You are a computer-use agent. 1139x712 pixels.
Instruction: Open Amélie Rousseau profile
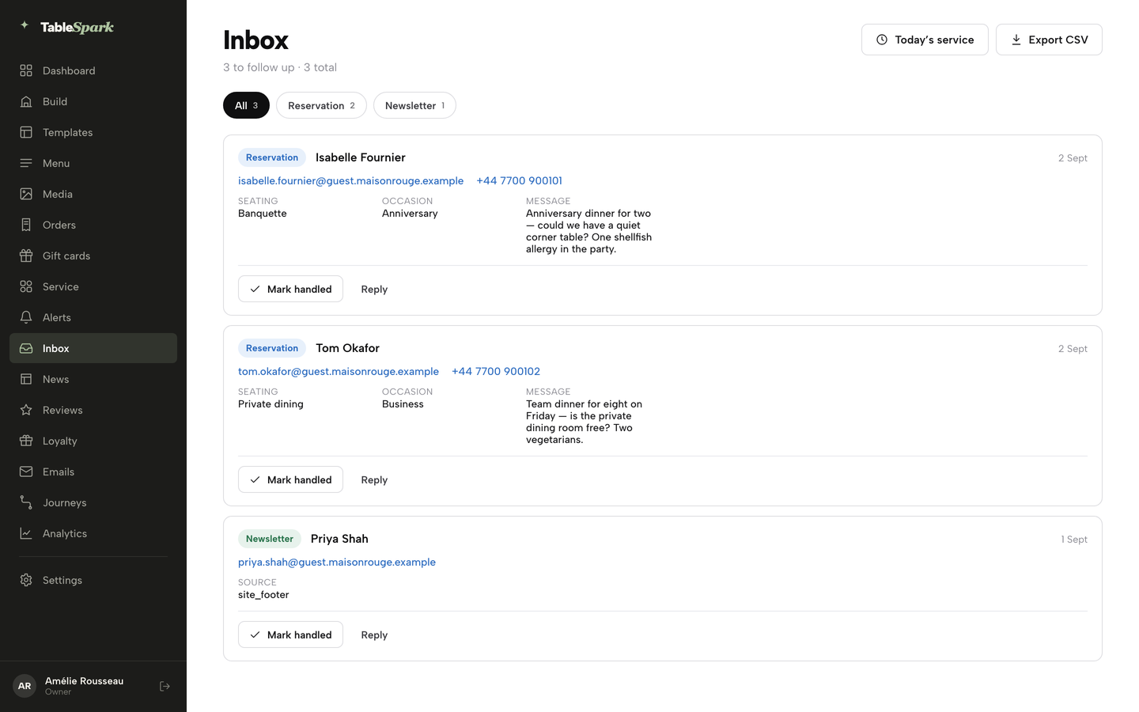(x=84, y=685)
